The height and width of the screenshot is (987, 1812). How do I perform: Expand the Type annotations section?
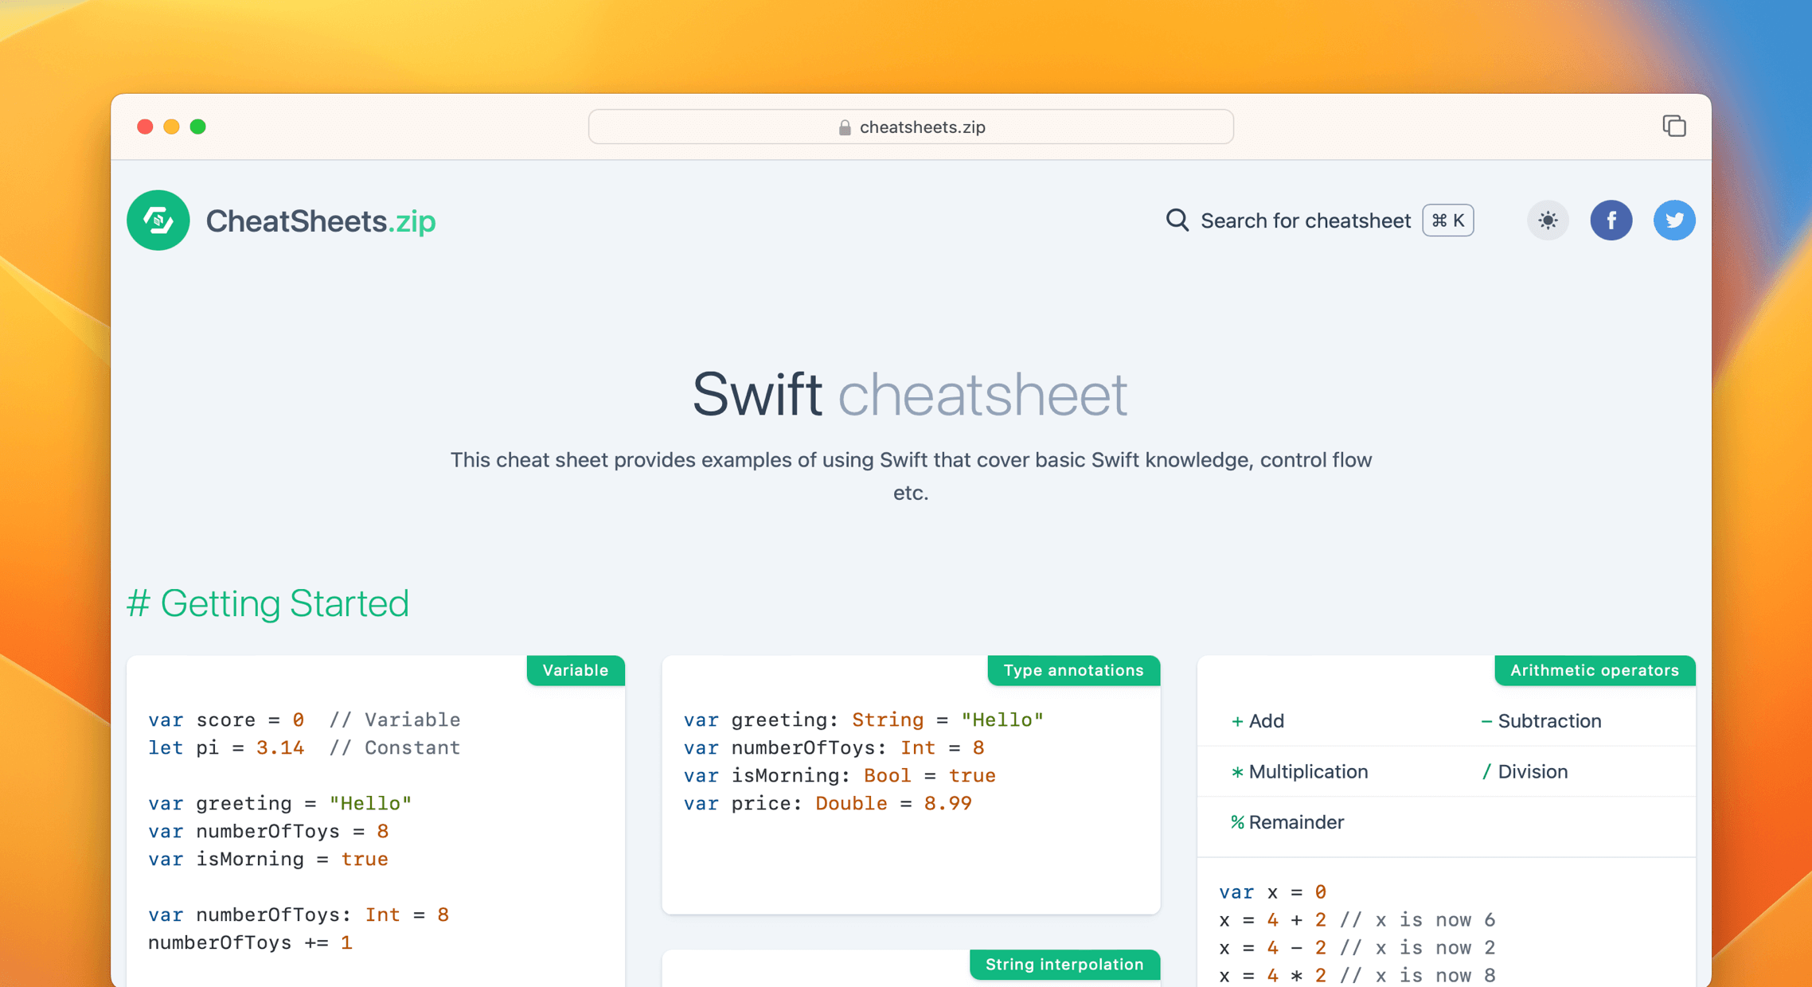[x=1073, y=670]
